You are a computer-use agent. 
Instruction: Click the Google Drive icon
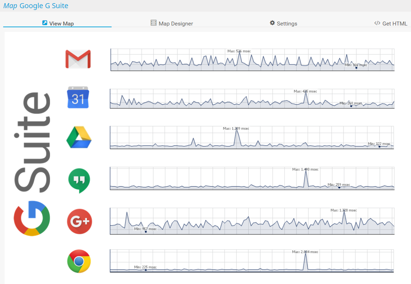tap(79, 137)
